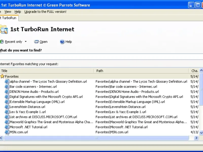
Task: Click the icon beside List archives entry
Action: [x=7, y=117]
